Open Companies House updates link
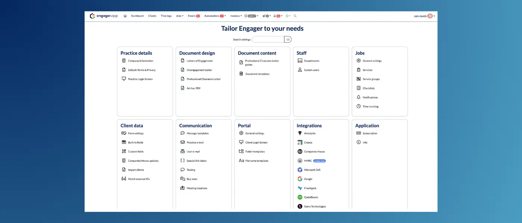 (143, 161)
